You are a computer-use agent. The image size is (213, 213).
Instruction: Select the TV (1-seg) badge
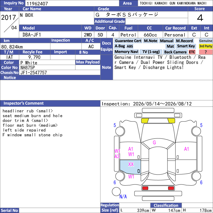coord(151,52)
